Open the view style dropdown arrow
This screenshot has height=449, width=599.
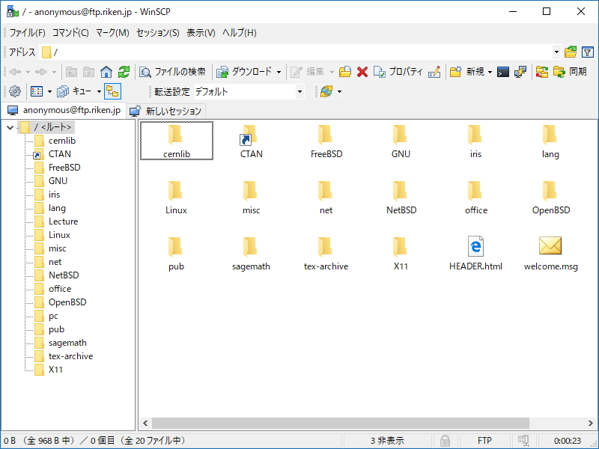tap(49, 91)
